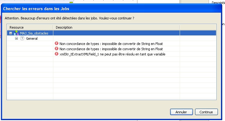Click the Description column header

(x=116, y=27)
